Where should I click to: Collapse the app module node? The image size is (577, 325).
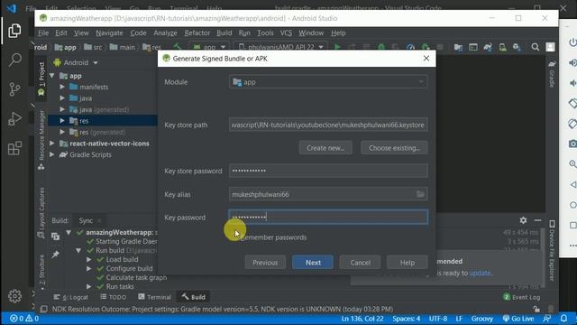tap(52, 76)
